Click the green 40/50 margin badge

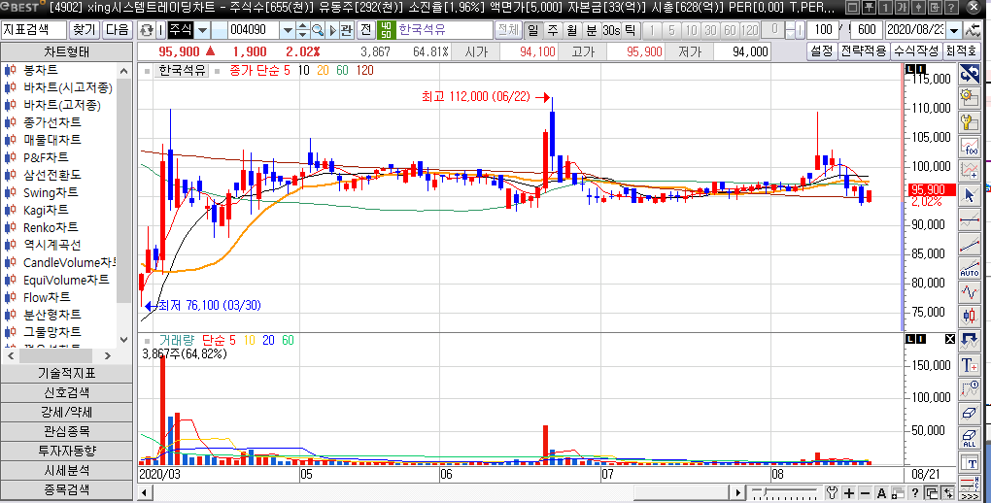point(386,30)
